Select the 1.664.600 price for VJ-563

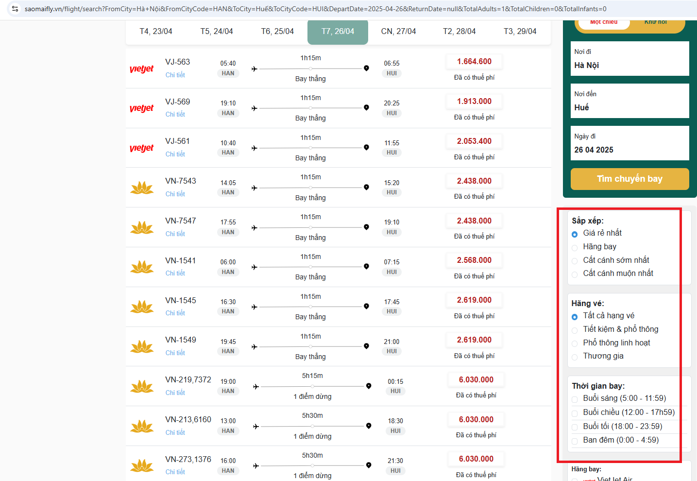[474, 62]
